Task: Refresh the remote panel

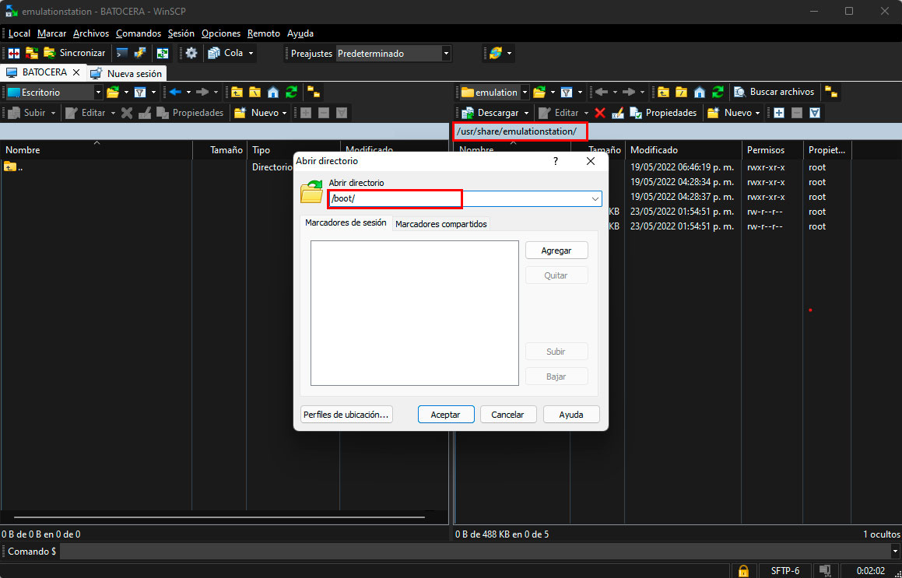Action: (x=718, y=92)
